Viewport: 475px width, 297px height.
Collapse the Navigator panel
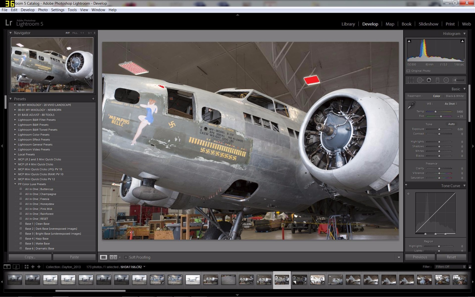tap(10, 33)
